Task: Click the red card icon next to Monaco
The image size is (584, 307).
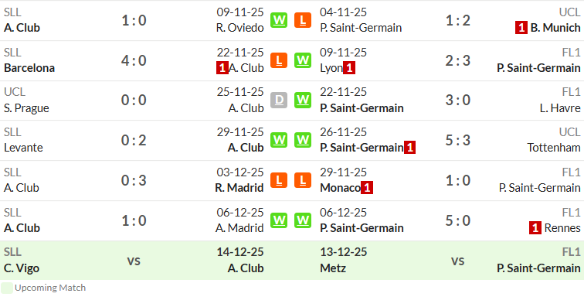Action: click(x=367, y=188)
